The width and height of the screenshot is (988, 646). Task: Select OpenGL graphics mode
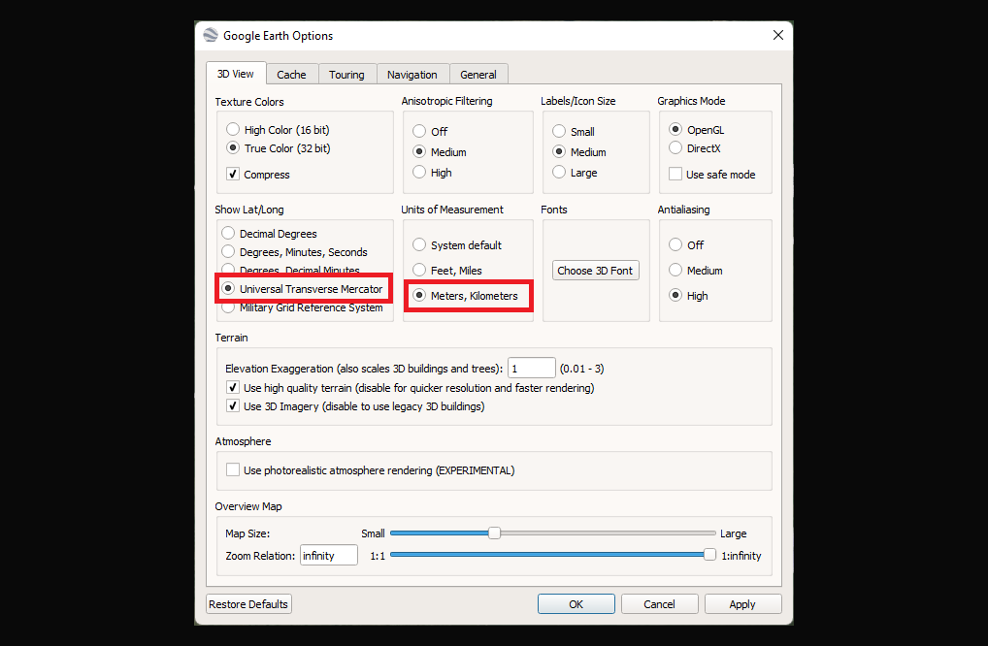[675, 130]
